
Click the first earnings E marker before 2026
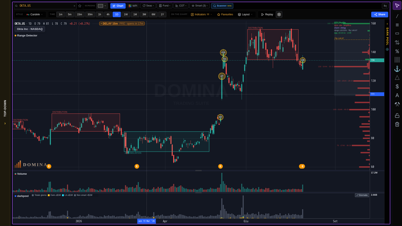click(x=49, y=166)
